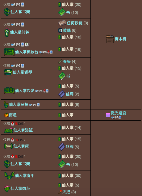
Task: Click the cactus clock (仙人掌时钟) icon
Action: (7, 32)
